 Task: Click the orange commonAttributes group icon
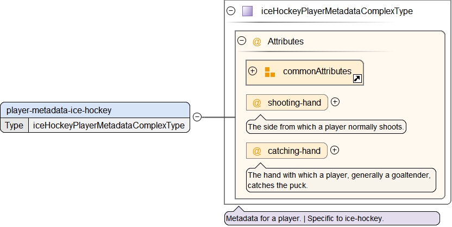coord(270,72)
